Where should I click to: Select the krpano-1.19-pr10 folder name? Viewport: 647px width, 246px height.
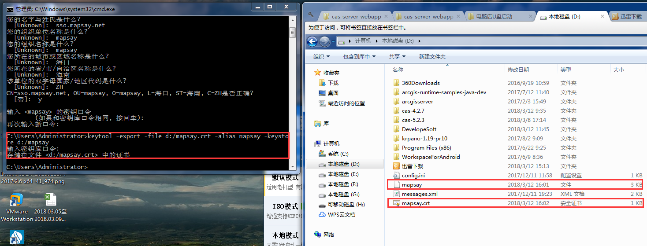tap(424, 138)
